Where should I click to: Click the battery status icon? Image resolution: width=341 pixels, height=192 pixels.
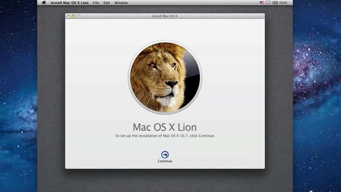275,3
